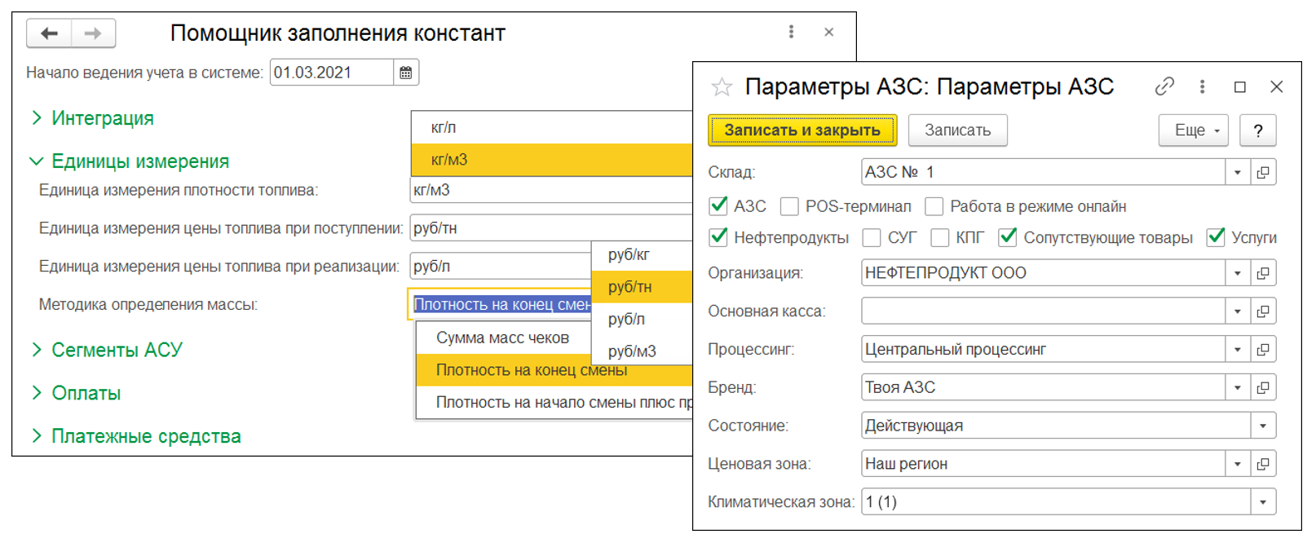
Task: Open the Бренд record icon
Action: click(1263, 387)
